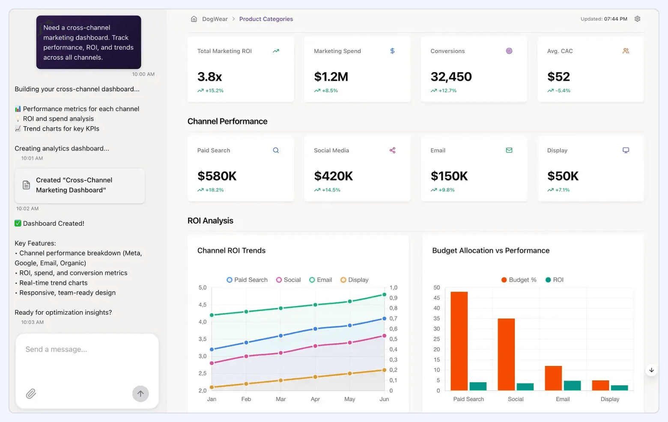This screenshot has height=422, width=668.
Task: Select the target icon on Conversions card
Action: [509, 51]
